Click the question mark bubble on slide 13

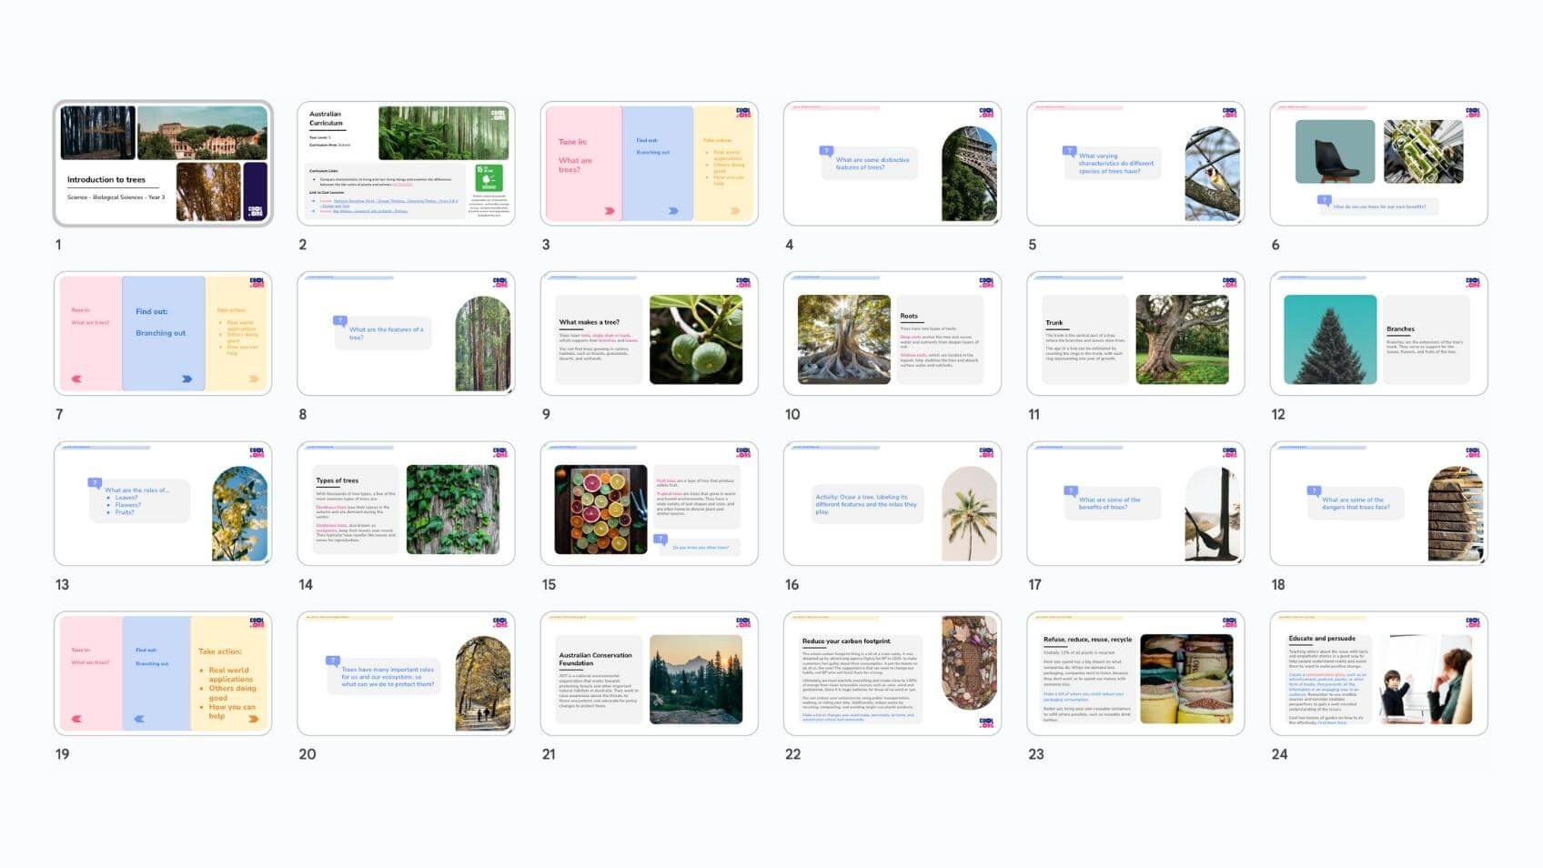(x=95, y=483)
